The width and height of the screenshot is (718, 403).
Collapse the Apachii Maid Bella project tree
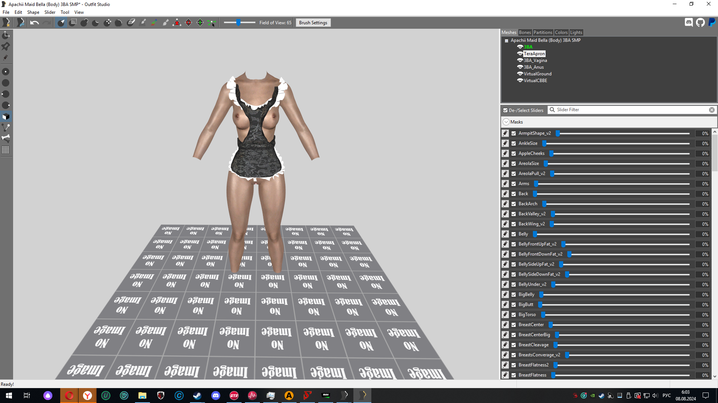click(x=507, y=41)
